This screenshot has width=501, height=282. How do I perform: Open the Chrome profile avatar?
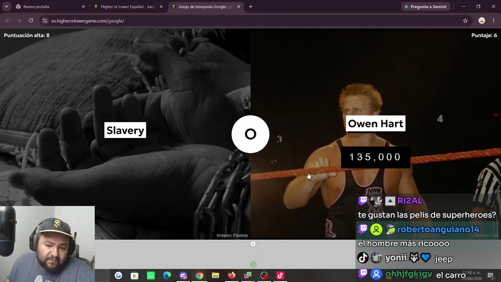coord(482,21)
